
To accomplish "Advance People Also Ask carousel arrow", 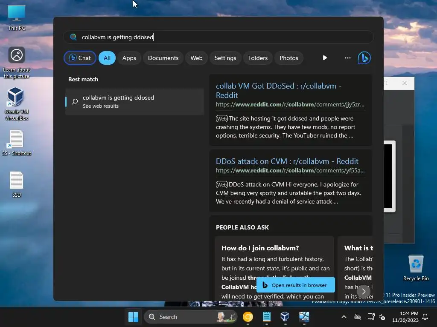I will click(x=364, y=291).
